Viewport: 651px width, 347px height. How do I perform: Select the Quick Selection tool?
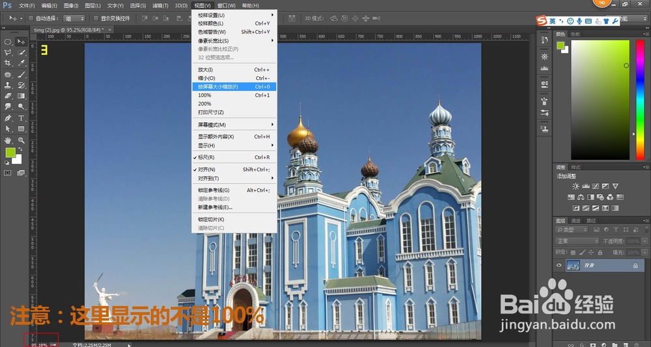pyautogui.click(x=21, y=53)
